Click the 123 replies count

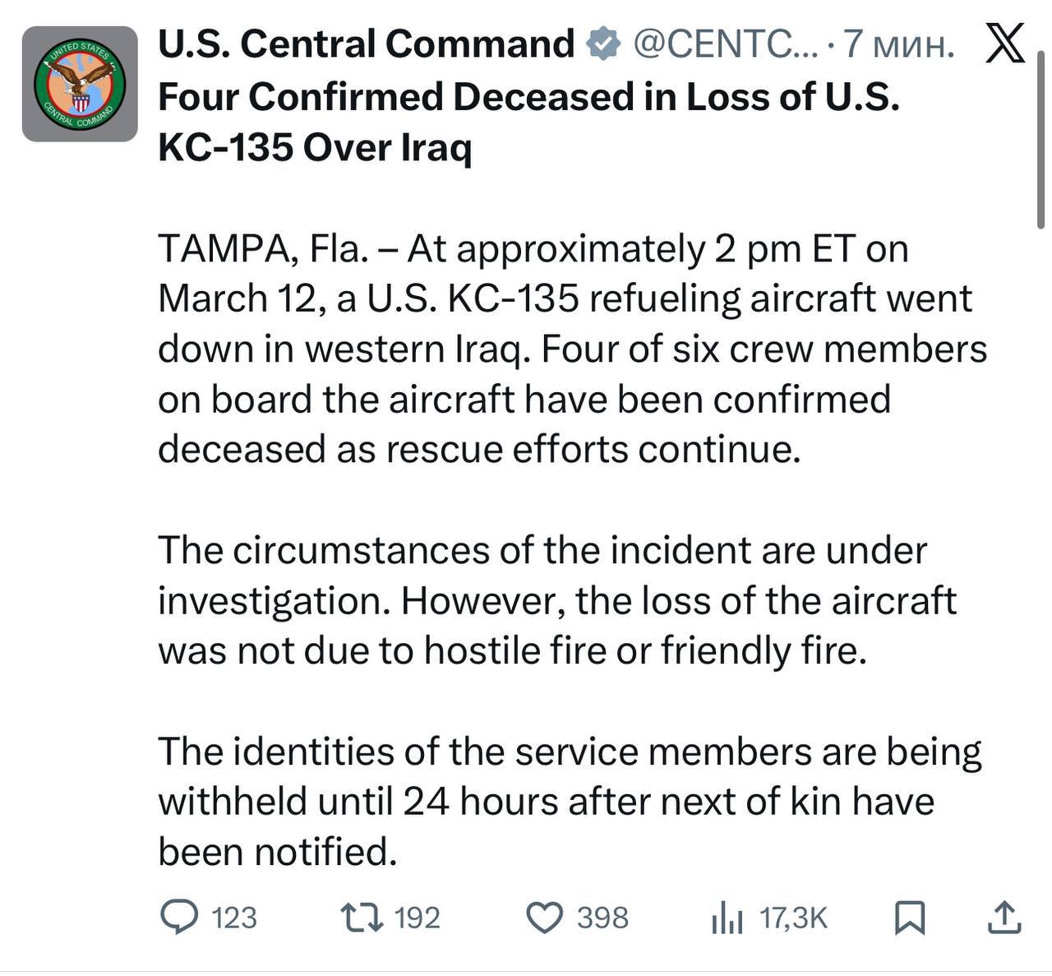tap(234, 918)
